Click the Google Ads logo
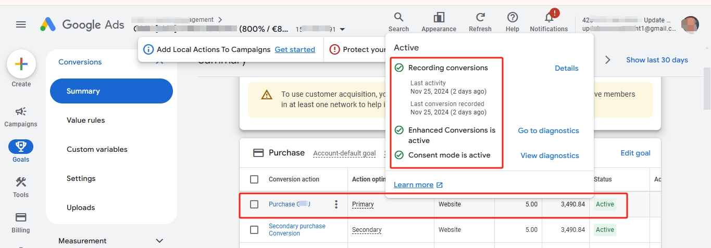 click(x=82, y=24)
